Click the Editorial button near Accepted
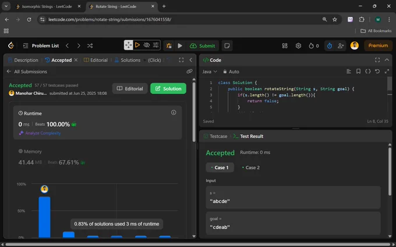Screen dimensions: 396x247 (x=130, y=88)
